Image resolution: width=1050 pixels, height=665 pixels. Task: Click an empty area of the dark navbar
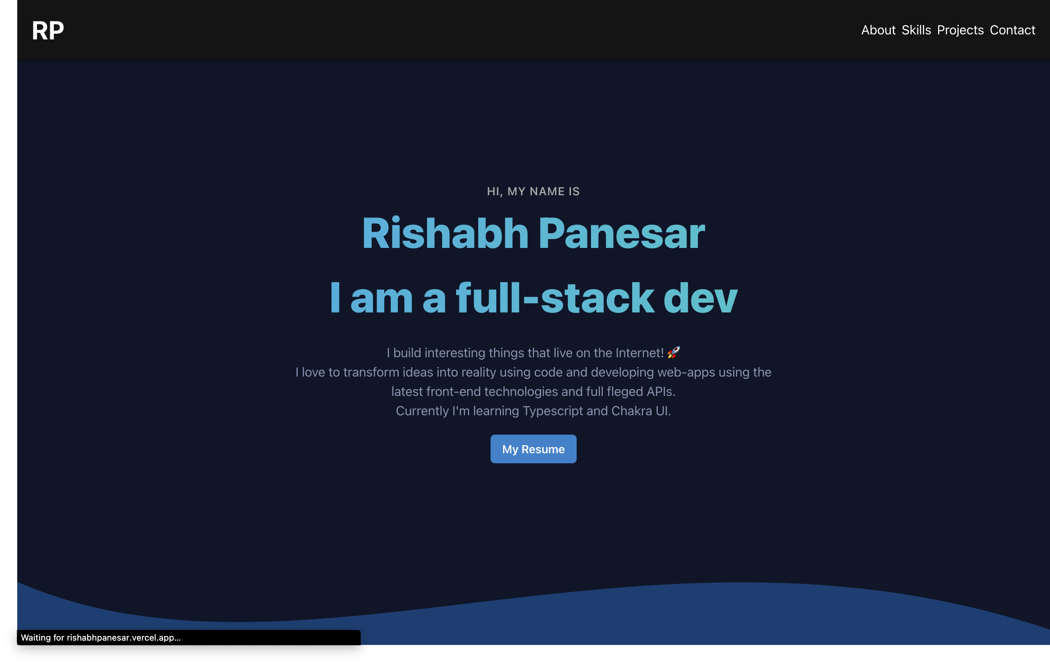click(436, 30)
